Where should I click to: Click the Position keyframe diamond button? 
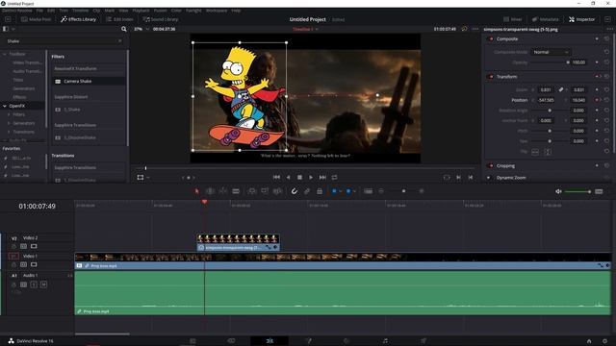click(597, 100)
